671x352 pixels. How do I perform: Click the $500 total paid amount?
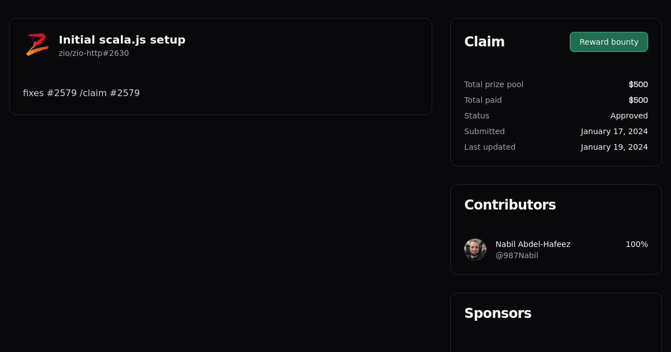pos(638,100)
